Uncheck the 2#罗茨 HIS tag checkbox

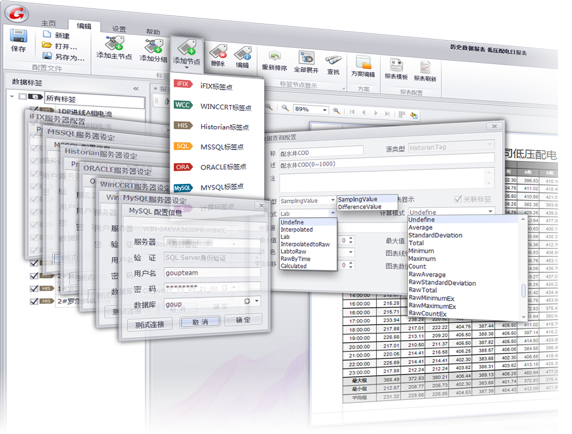34,301
